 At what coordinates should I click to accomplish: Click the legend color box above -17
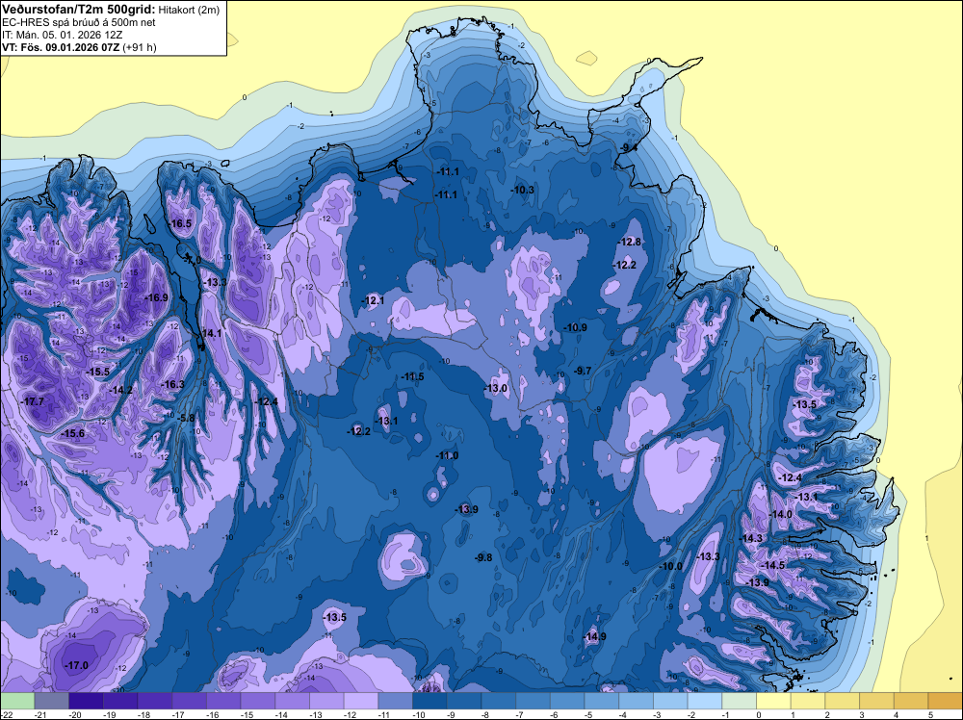189,701
